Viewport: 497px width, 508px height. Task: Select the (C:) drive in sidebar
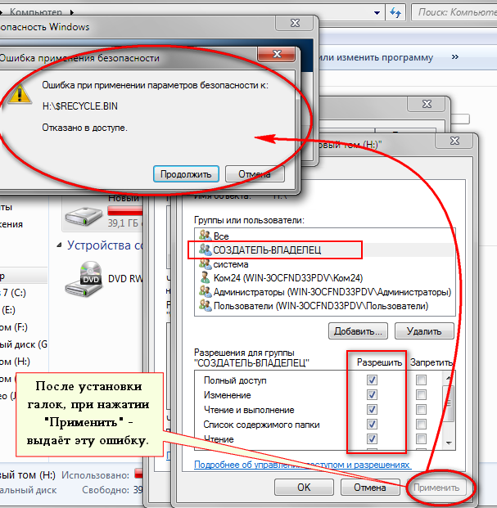tap(13, 293)
